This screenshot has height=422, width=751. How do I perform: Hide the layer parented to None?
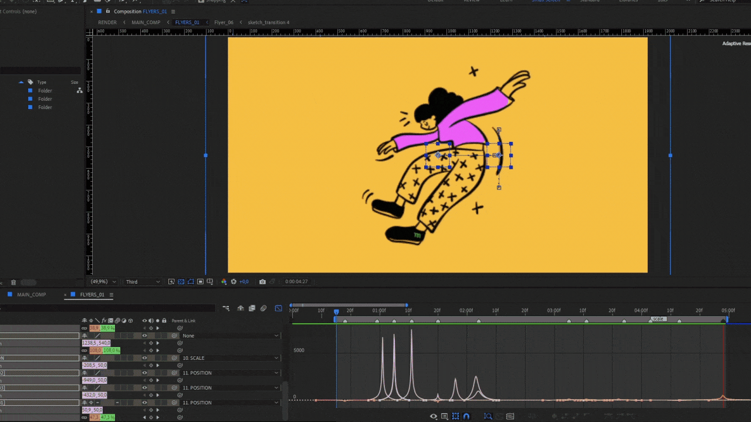144,336
